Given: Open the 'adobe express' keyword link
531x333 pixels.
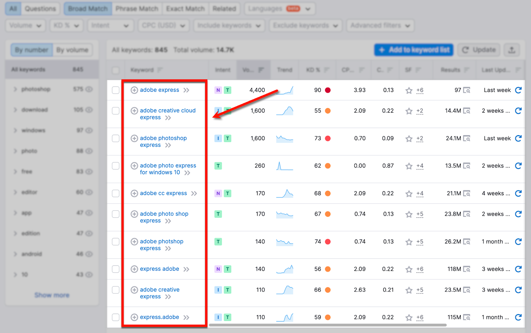Looking at the screenshot, I should 159,90.
